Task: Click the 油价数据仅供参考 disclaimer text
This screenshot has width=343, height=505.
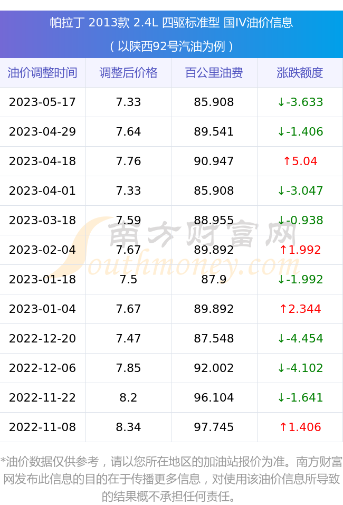Action: click(x=171, y=479)
